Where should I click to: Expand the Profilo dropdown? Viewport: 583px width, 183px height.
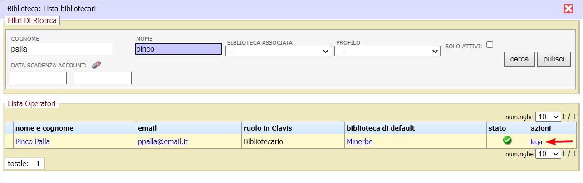[387, 52]
